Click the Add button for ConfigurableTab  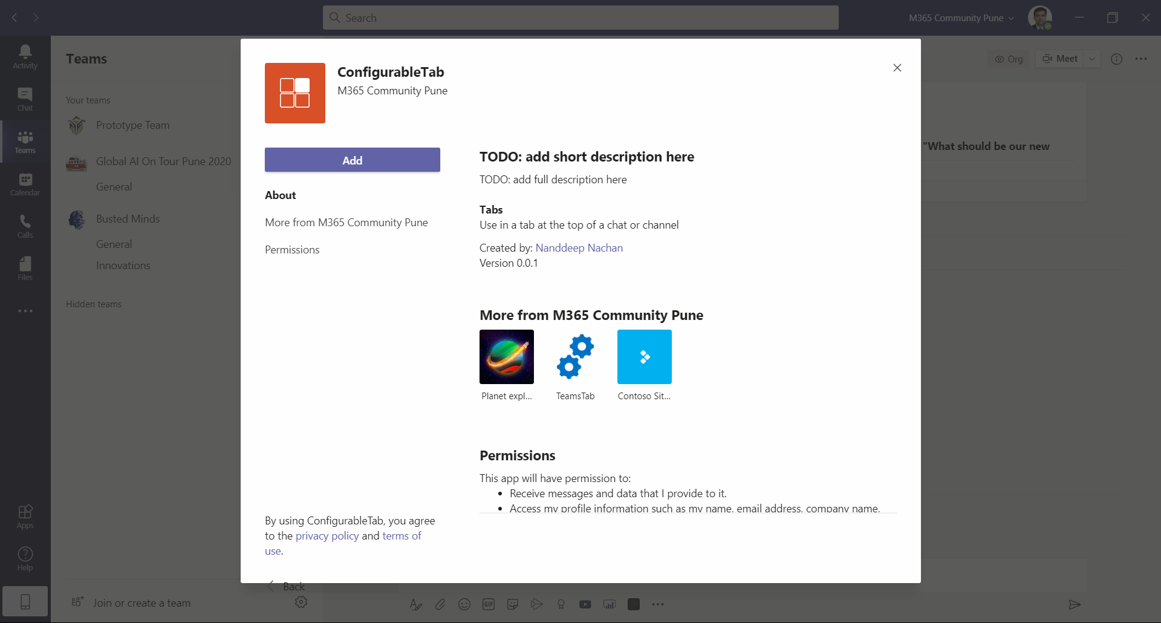click(352, 160)
